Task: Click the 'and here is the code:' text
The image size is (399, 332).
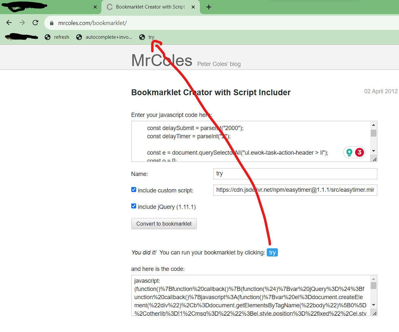Action: 158,269
